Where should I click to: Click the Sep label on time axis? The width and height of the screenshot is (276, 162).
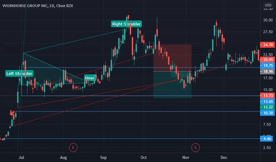click(x=104, y=158)
